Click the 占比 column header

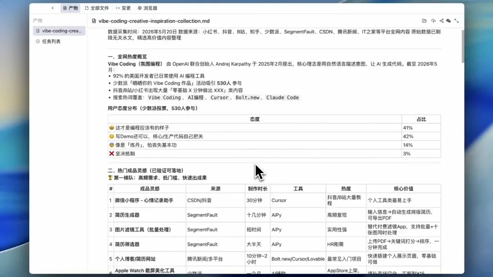pyautogui.click(x=421, y=119)
